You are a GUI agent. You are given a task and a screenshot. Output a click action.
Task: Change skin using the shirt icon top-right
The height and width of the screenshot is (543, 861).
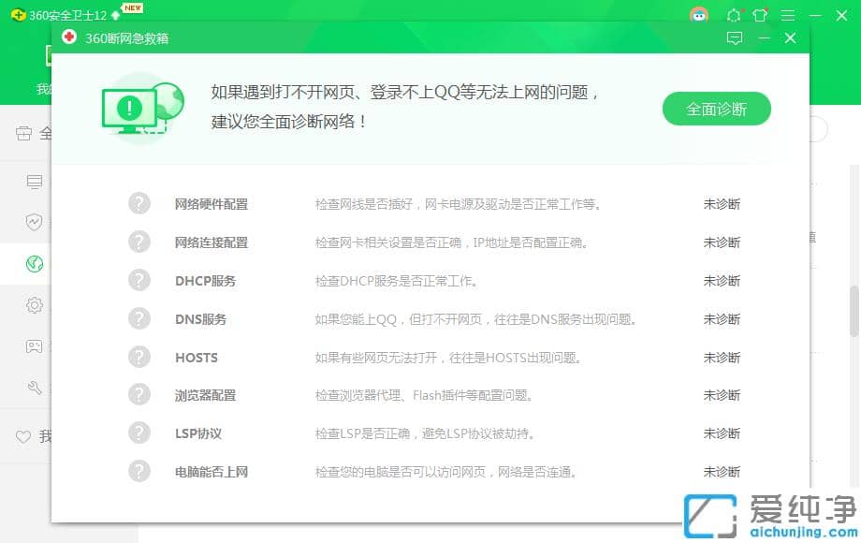[x=760, y=15]
